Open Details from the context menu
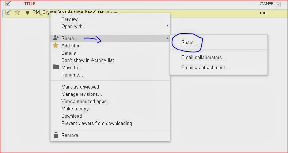288x153 pixels. 68,53
